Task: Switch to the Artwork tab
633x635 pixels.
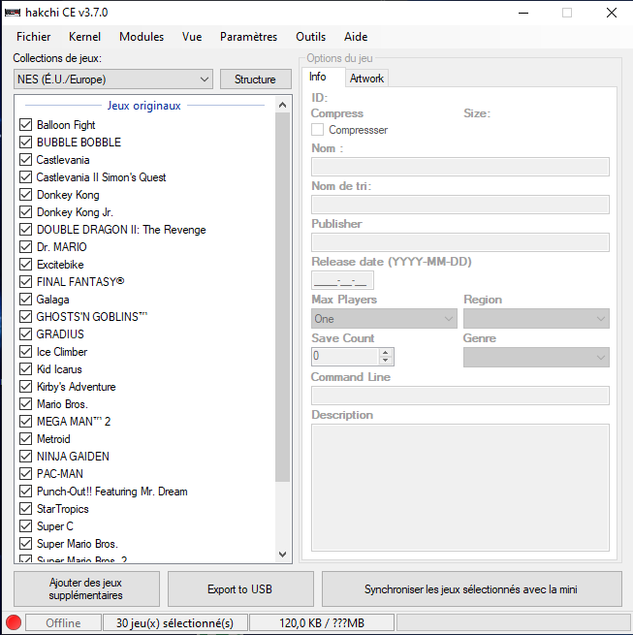Action: click(x=366, y=79)
